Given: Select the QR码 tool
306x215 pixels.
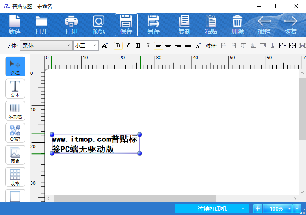Looking at the screenshot, I should coord(15,132).
